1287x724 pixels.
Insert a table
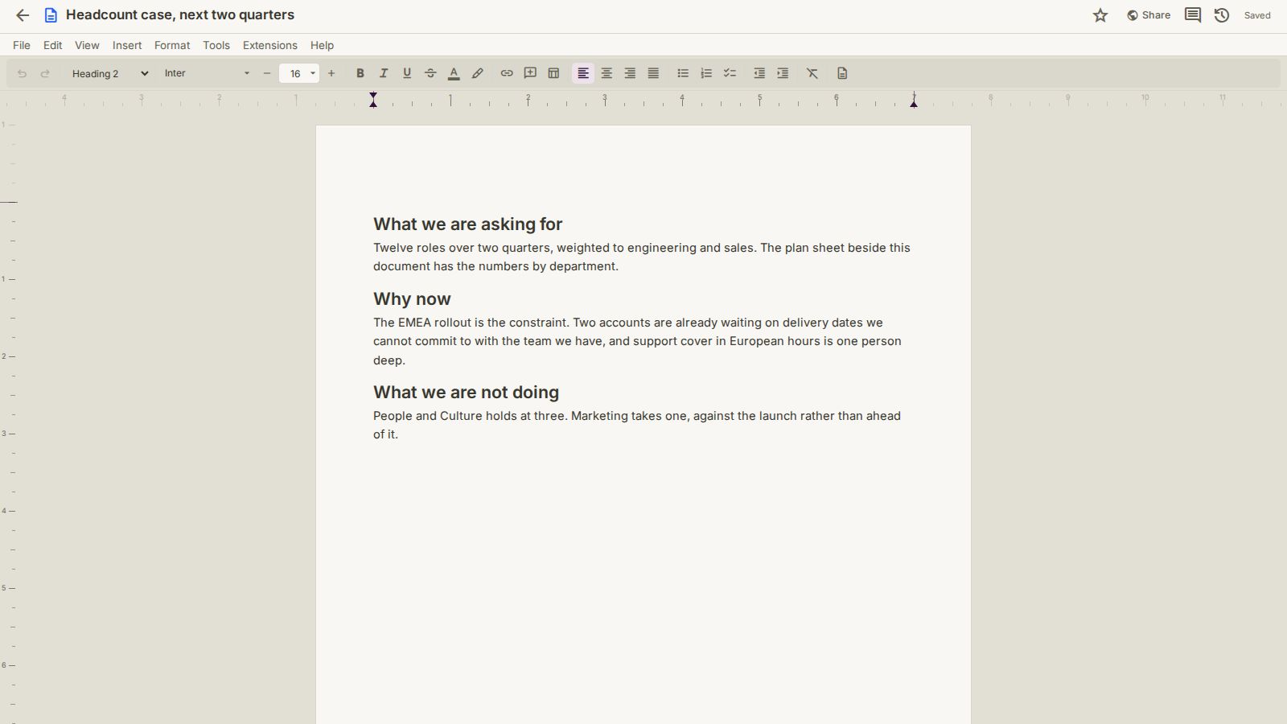[x=553, y=73]
